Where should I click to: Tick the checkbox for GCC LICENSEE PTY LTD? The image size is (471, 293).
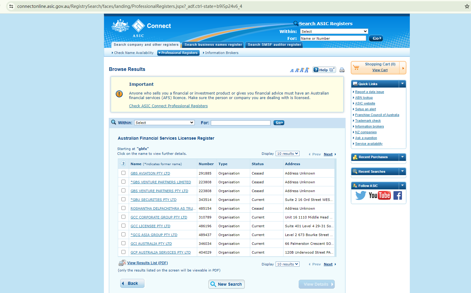[x=123, y=226]
